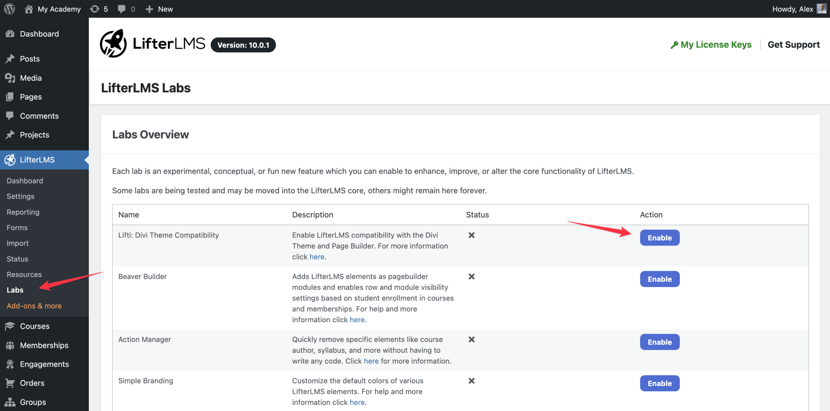This screenshot has height=411, width=830.
Task: Click the plus icon next to New
Action: tap(149, 9)
